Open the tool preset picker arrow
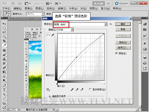The image size is (149, 112). tap(9, 14)
